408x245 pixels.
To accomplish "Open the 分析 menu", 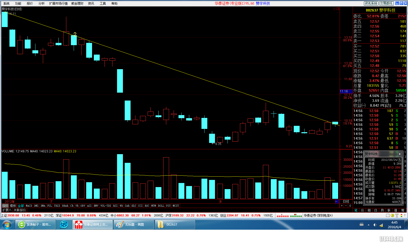I will [x=42, y=4].
